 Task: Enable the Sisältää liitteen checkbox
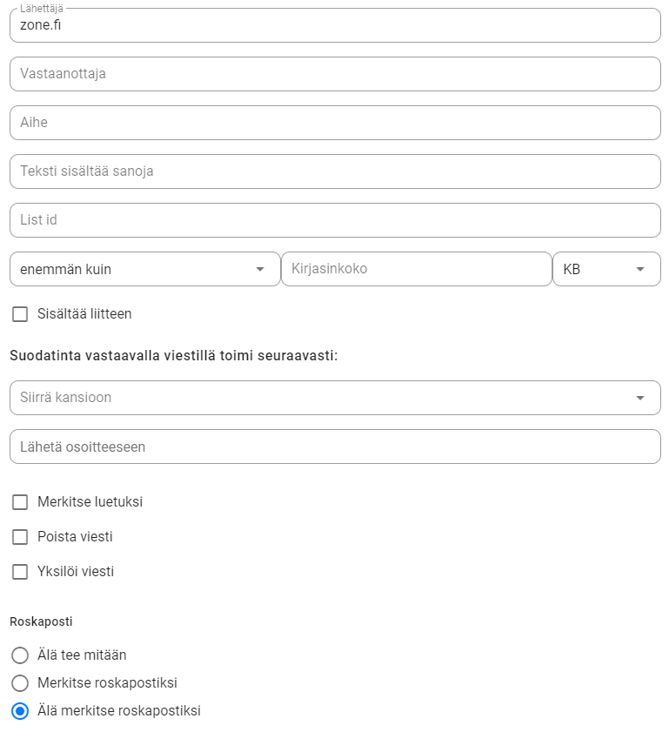point(20,313)
